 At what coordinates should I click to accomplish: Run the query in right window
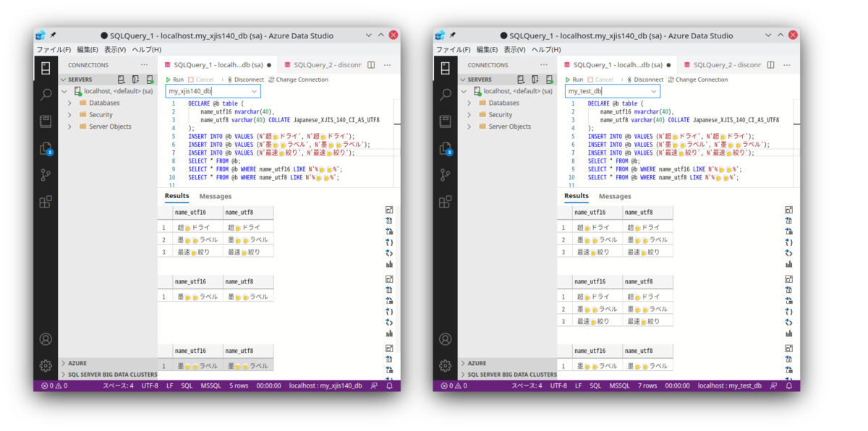[x=574, y=80]
